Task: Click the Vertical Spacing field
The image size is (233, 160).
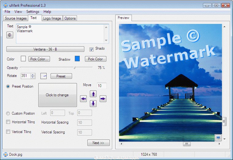Action: 84,132
